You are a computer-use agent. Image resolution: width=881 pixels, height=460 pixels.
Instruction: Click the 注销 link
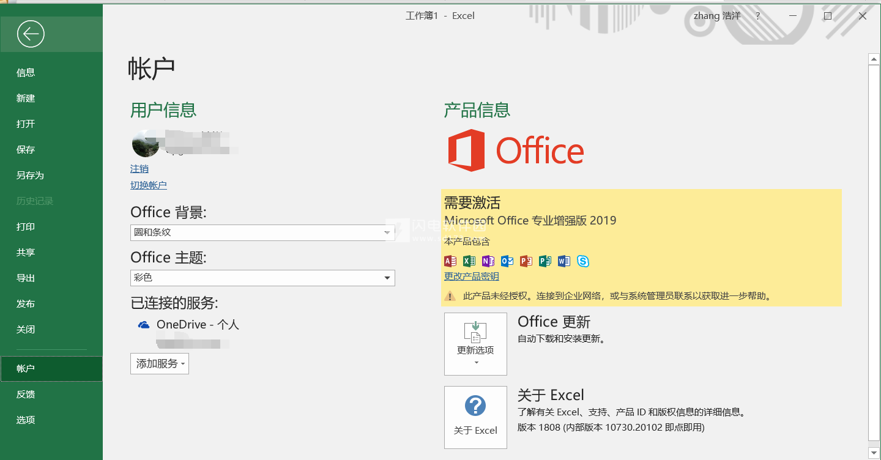pyautogui.click(x=139, y=169)
